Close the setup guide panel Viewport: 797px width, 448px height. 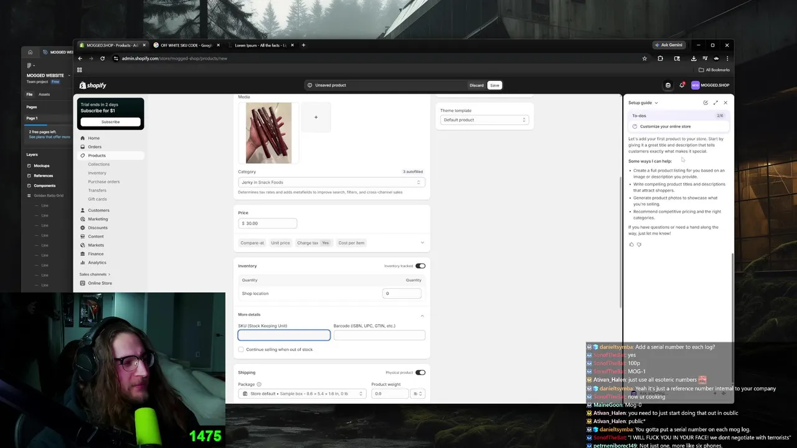point(725,103)
